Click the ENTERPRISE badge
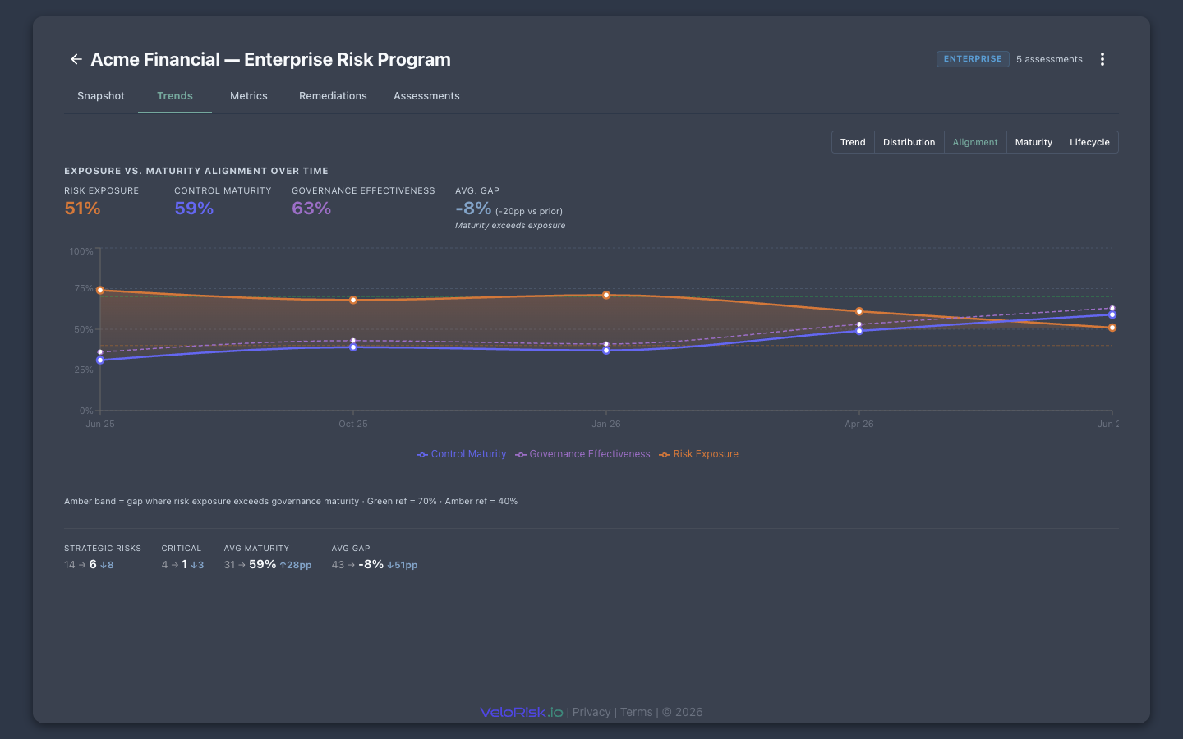Viewport: 1183px width, 739px height. (x=973, y=59)
